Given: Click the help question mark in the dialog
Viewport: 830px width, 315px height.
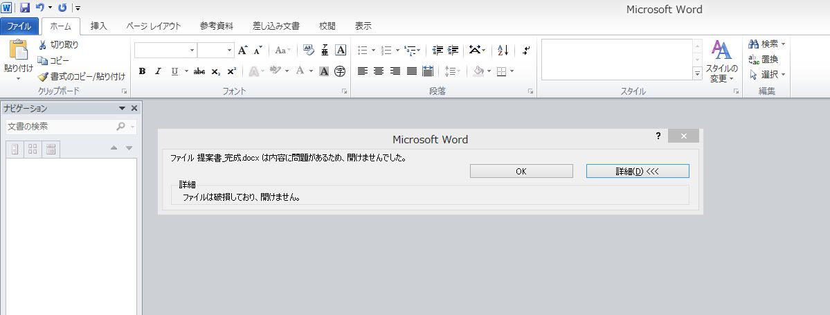Looking at the screenshot, I should (658, 136).
